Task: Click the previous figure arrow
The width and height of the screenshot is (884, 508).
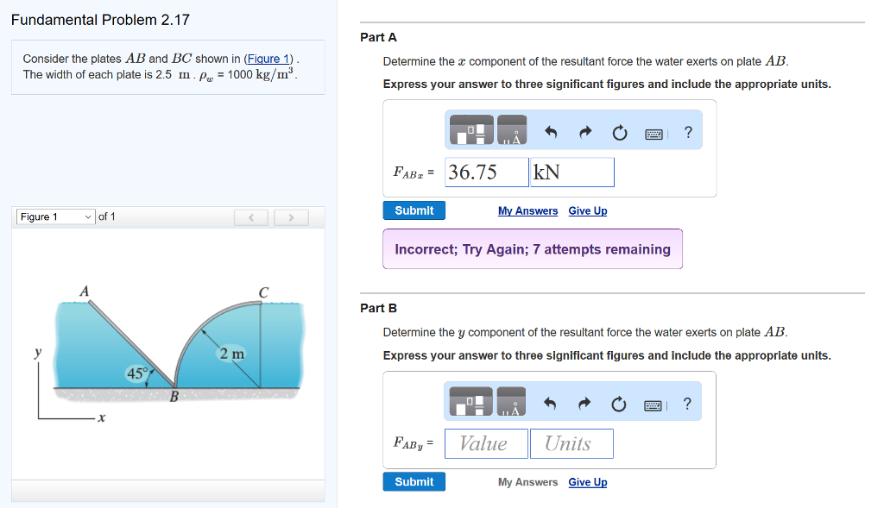Action: (x=250, y=217)
